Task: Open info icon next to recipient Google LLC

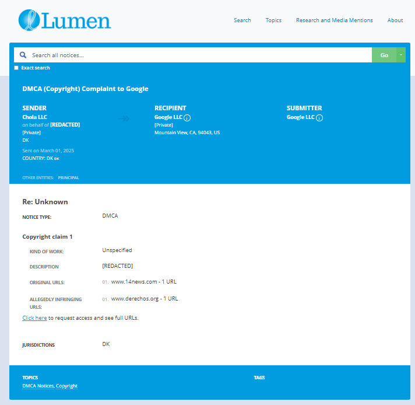Action: pyautogui.click(x=187, y=118)
